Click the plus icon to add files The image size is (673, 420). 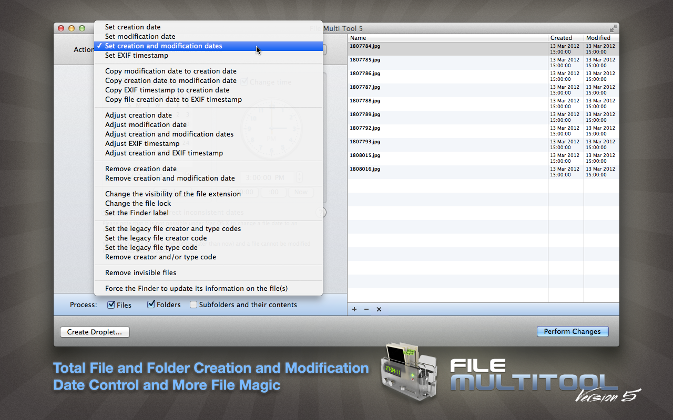coord(354,309)
